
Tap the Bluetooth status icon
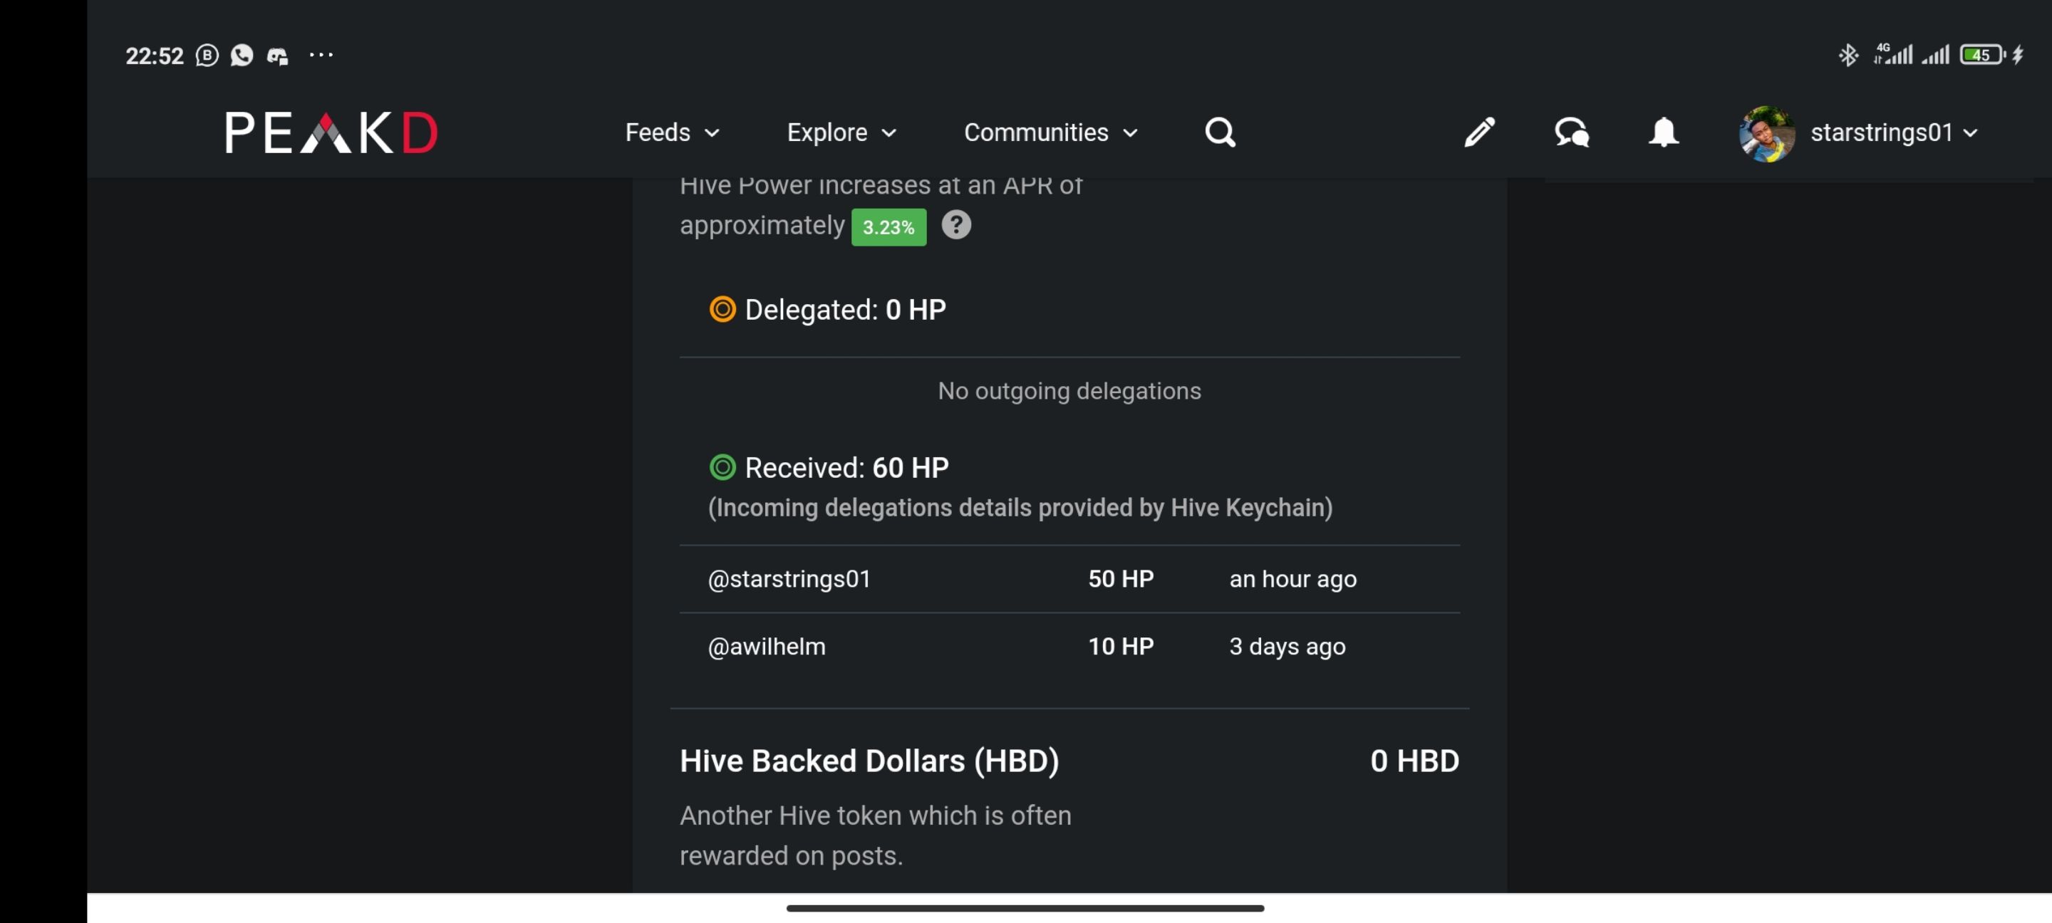1848,55
